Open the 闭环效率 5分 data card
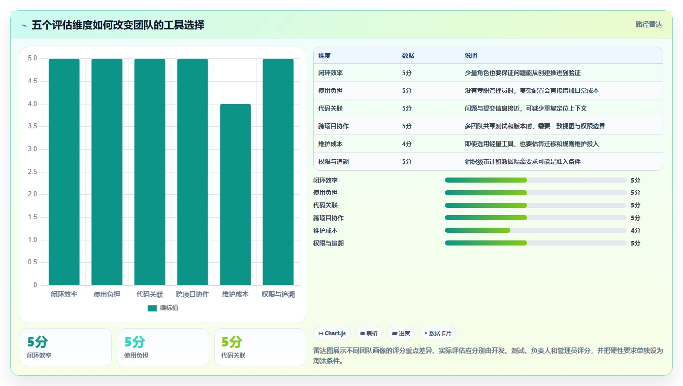Viewport: 683px width, 386px height. 66,347
